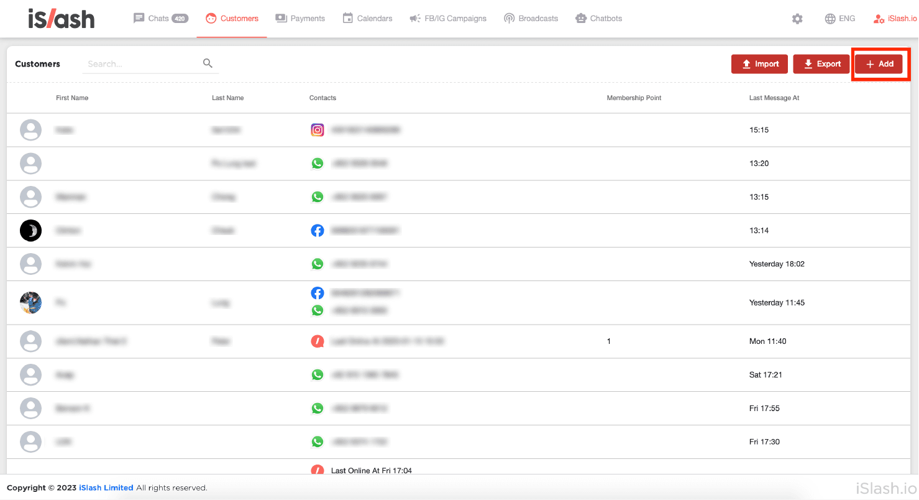Click the WhatsApp icon in 13:15 row

click(x=318, y=197)
